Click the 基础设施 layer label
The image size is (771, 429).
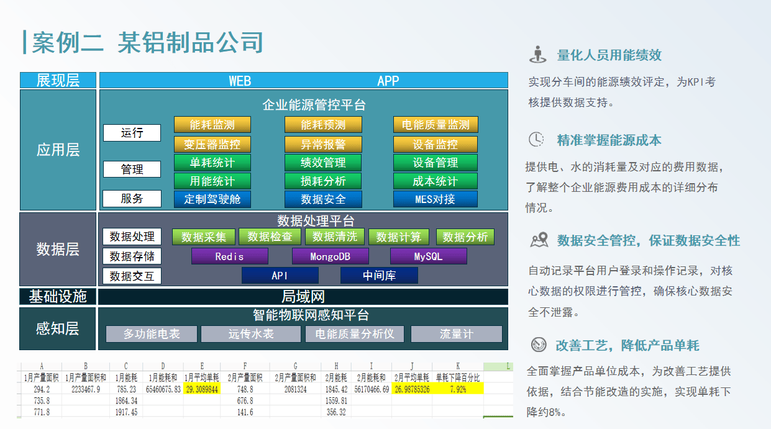pyautogui.click(x=58, y=297)
